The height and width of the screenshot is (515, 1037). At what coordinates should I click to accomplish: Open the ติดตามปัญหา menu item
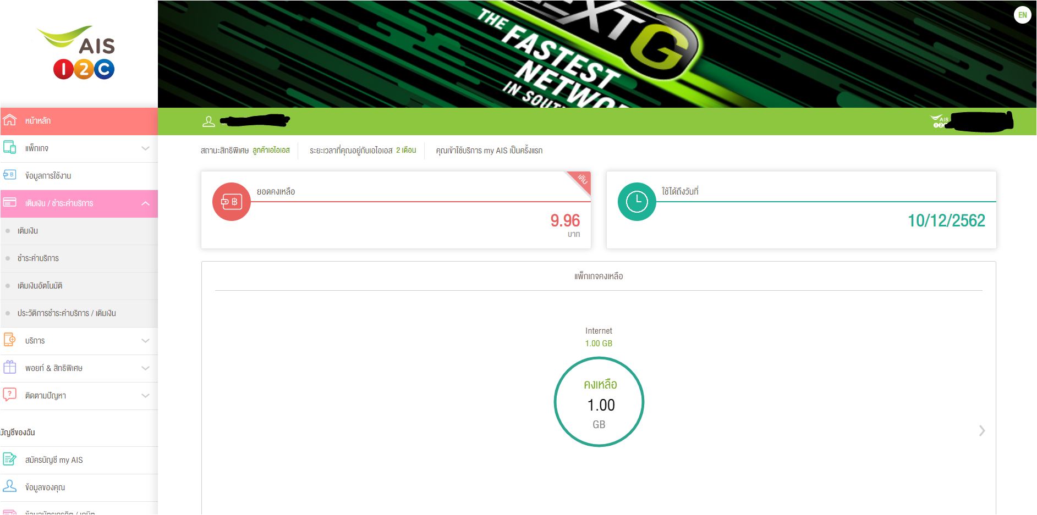79,396
